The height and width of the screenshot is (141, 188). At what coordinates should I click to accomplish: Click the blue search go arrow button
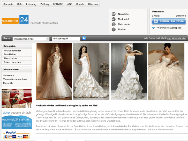(84, 38)
